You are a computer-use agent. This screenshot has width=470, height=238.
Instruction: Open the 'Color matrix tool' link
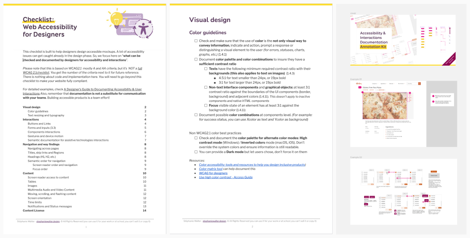[211, 169]
